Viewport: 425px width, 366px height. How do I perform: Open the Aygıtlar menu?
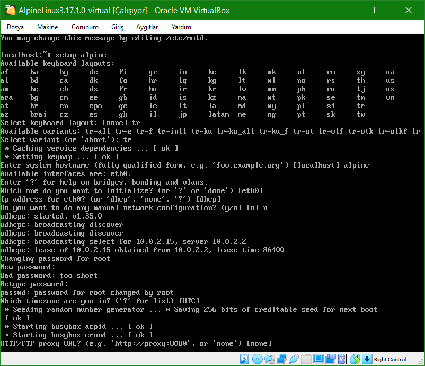pos(147,27)
